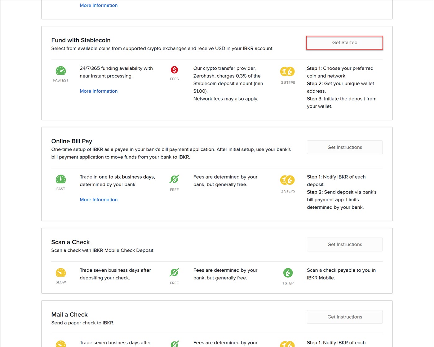The height and width of the screenshot is (347, 434).
Task: Click the 2 STEPS coin icon
Action: [x=287, y=180]
